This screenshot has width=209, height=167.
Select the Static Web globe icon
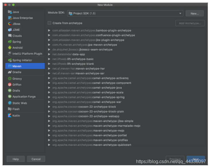pos(10,103)
